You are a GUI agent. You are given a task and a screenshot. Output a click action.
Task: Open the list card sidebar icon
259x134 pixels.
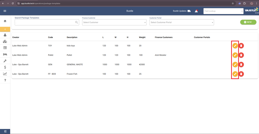5,48
